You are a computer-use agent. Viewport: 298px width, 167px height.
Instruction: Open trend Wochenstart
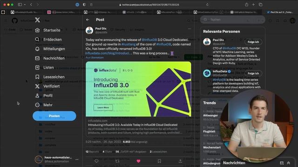pyautogui.click(x=212, y=148)
